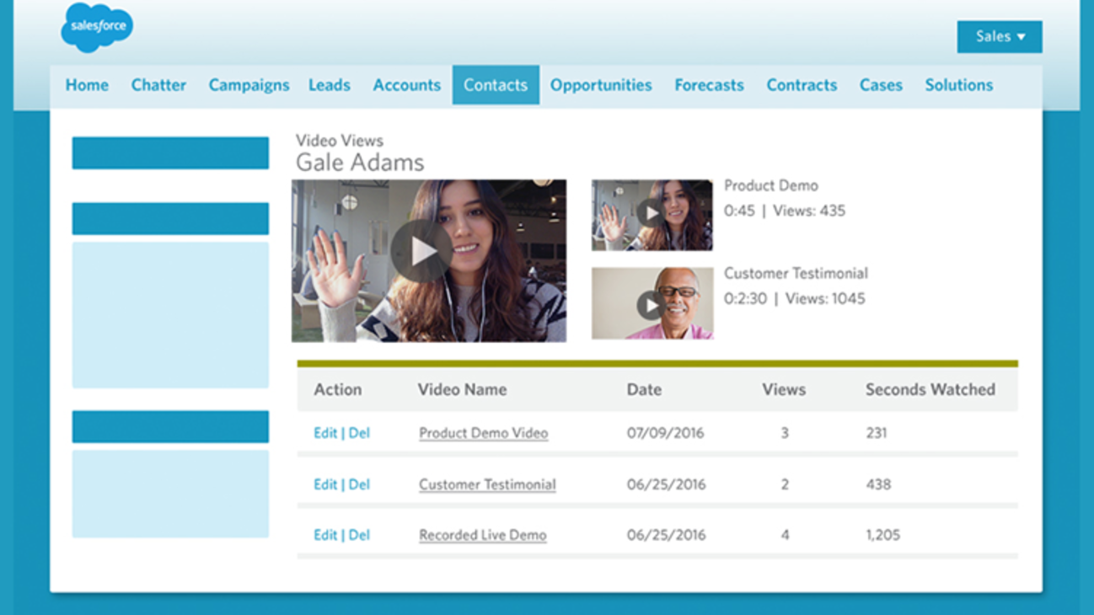Screen dimensions: 1094x615
Task: Open the Sales dropdown menu
Action: click(999, 36)
